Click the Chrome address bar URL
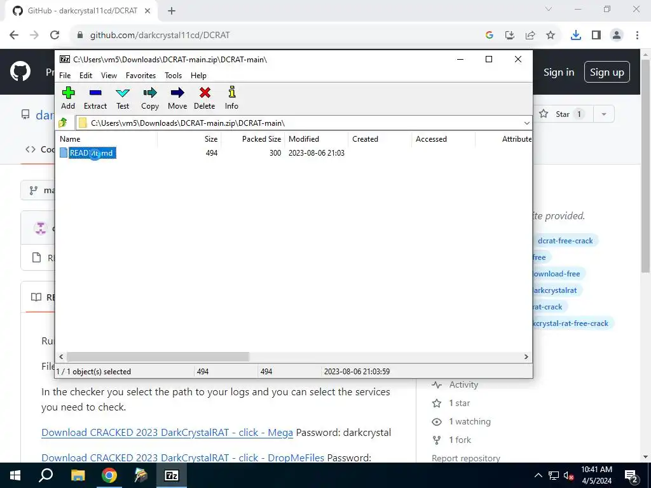This screenshot has width=651, height=488. click(x=160, y=36)
